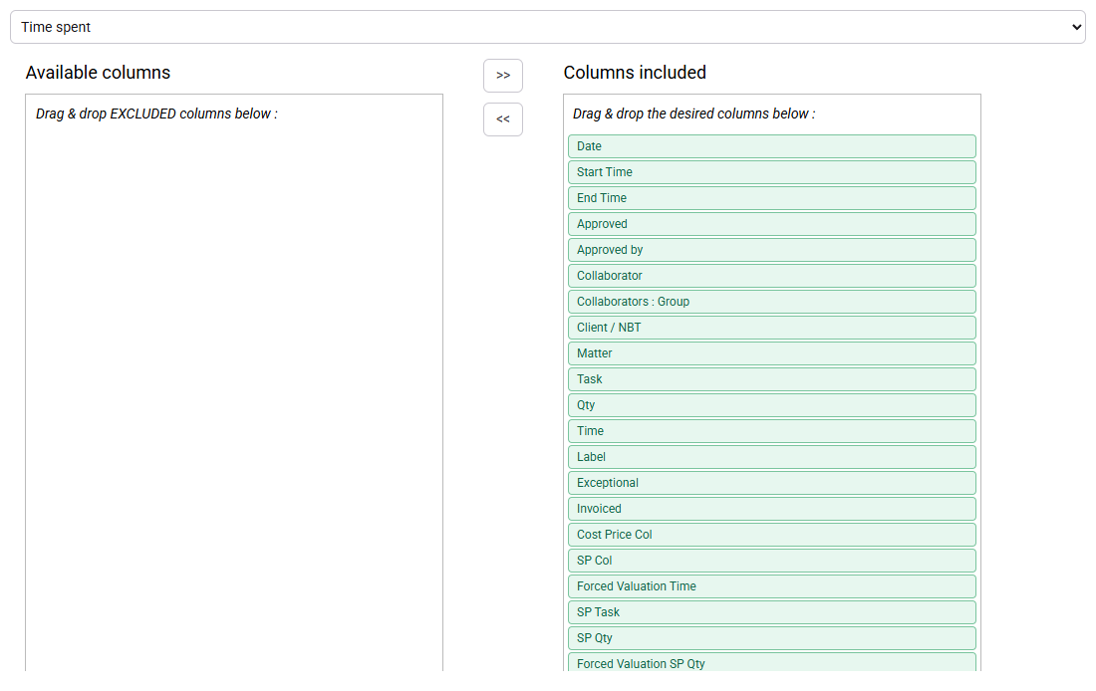Image resolution: width=1096 pixels, height=691 pixels.
Task: Select the Collaborators : Group column item
Action: pos(771,302)
